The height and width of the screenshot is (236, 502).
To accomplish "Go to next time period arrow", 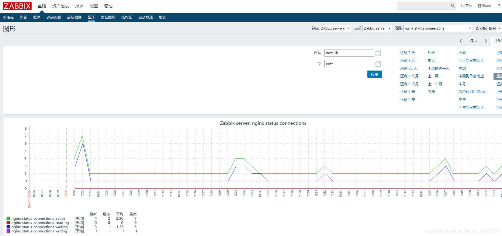I will 486,41.
